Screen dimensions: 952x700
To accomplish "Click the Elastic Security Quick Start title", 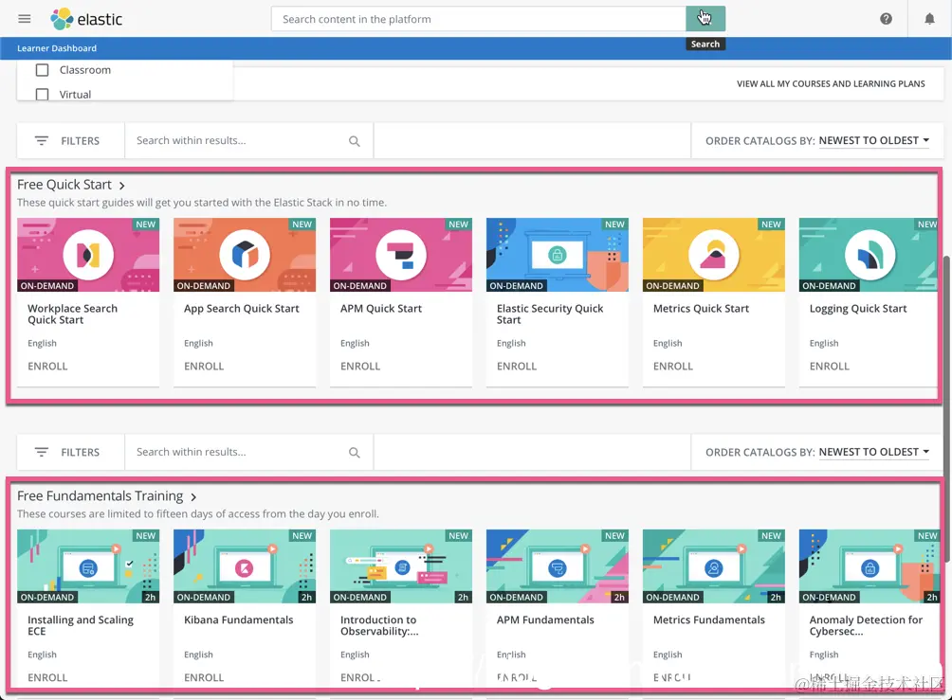I will 549,314.
